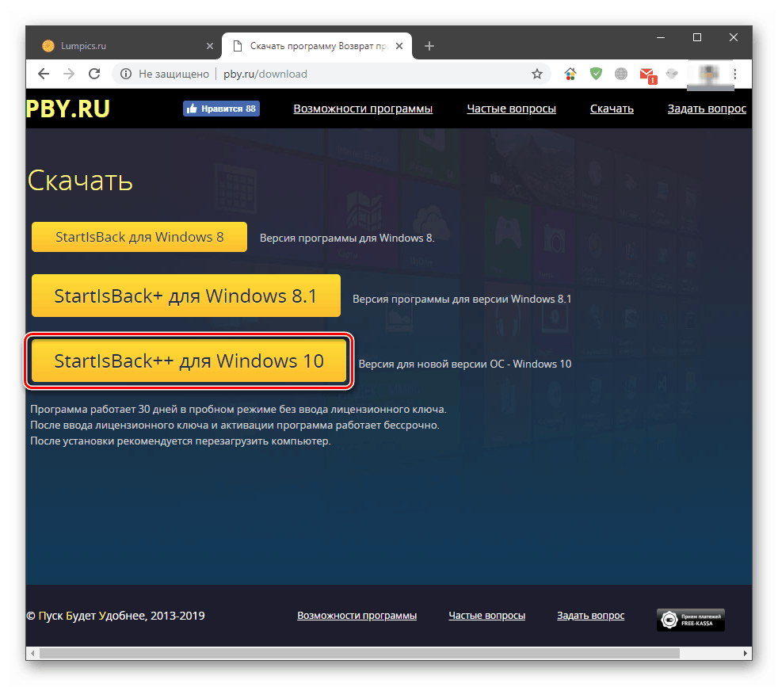Open 'Возможности программы' in top menu
778x687 pixels.
pos(363,109)
